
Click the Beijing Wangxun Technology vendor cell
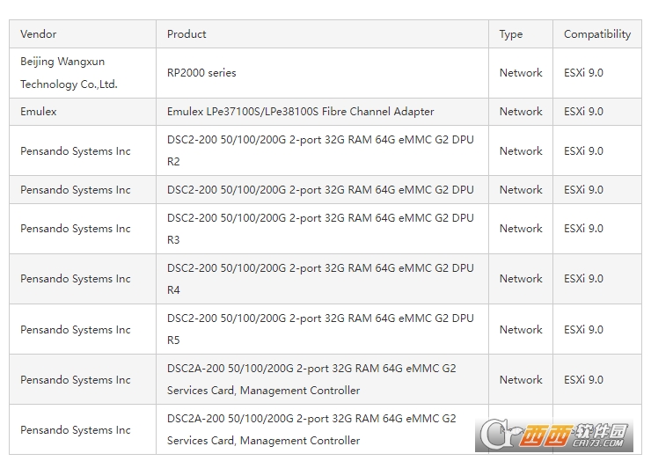pos(69,73)
